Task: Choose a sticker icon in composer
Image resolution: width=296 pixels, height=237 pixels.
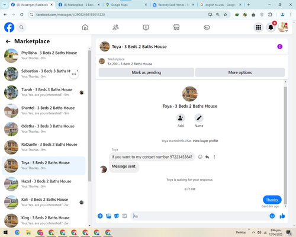Action: [117, 216]
